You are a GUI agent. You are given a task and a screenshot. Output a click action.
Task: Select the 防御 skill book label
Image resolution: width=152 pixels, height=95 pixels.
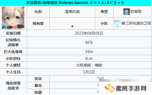[38, 92]
